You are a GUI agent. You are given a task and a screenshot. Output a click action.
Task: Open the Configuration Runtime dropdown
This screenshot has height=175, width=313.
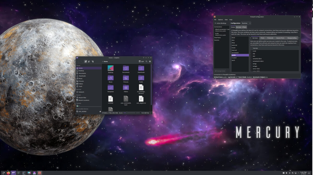(x=245, y=23)
